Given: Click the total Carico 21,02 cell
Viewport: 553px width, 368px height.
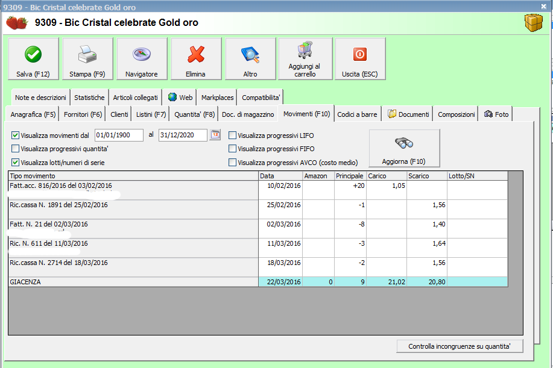Looking at the screenshot, I should [387, 282].
